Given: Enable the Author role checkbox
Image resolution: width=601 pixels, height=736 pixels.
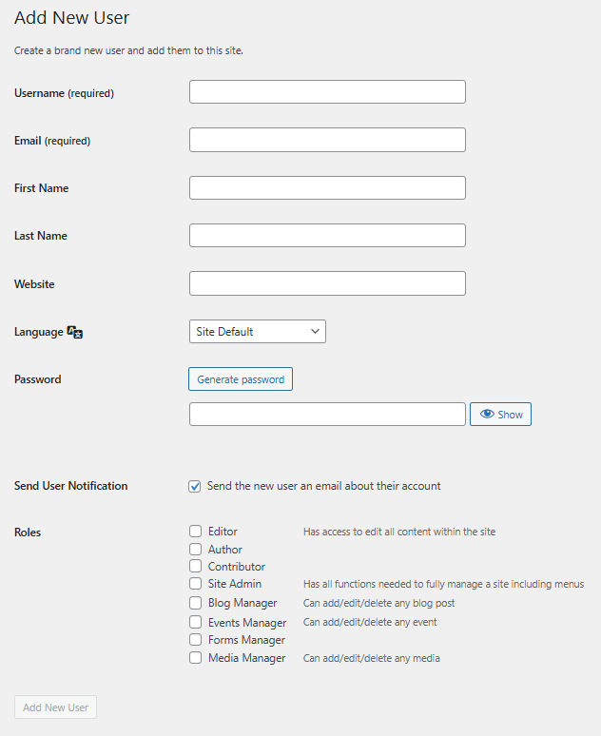Looking at the screenshot, I should coord(195,550).
